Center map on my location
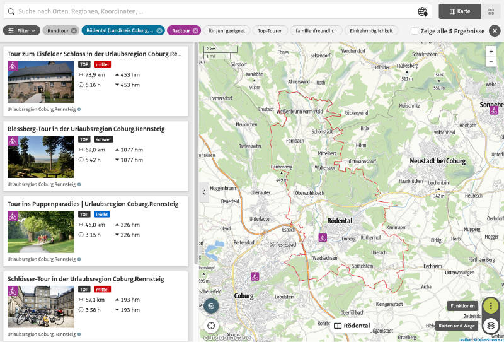This screenshot has height=342, width=504. [211, 326]
